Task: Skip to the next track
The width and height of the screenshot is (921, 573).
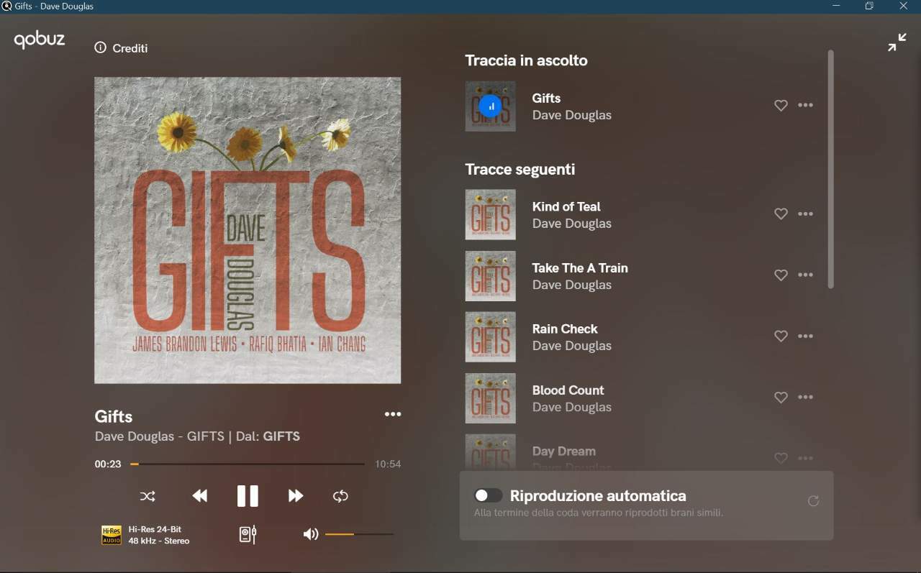Action: coord(296,496)
